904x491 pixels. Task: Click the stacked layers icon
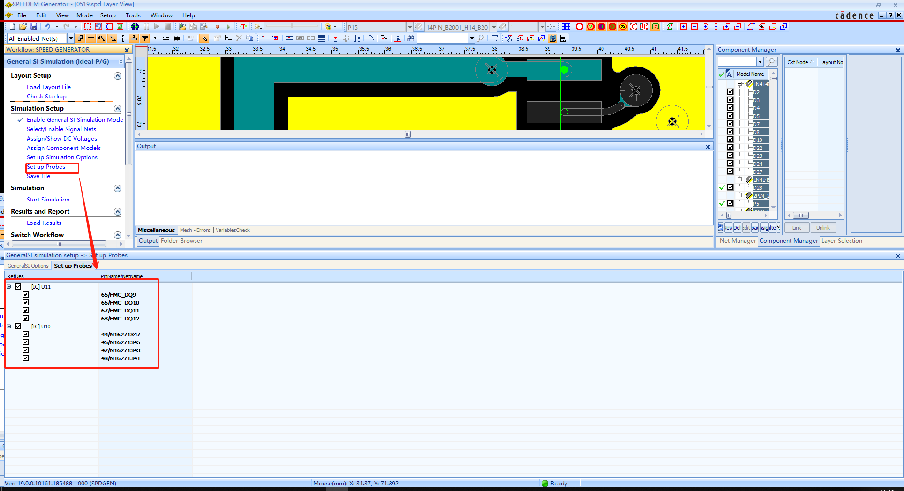click(322, 38)
